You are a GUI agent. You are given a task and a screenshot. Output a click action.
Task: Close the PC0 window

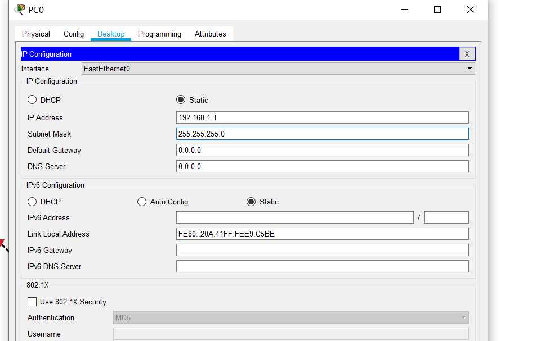tap(470, 10)
